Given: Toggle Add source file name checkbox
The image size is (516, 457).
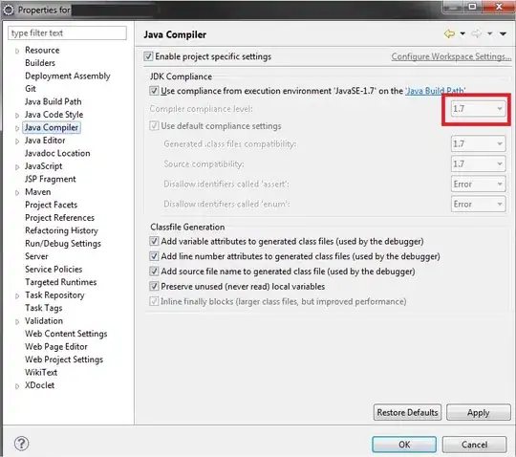Looking at the screenshot, I should (x=154, y=271).
